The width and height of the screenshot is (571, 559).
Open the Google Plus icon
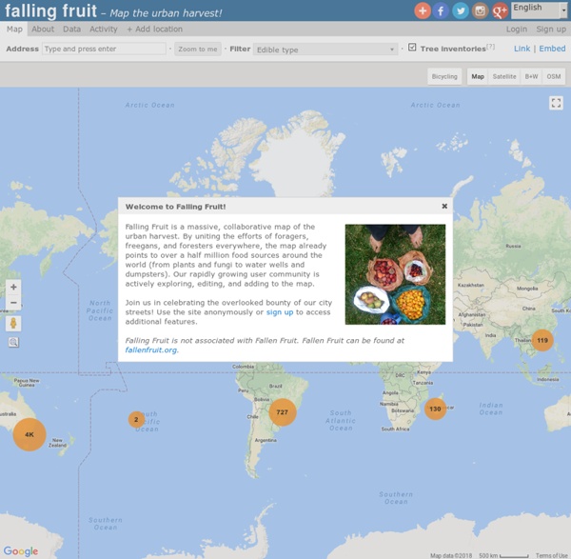click(x=500, y=10)
